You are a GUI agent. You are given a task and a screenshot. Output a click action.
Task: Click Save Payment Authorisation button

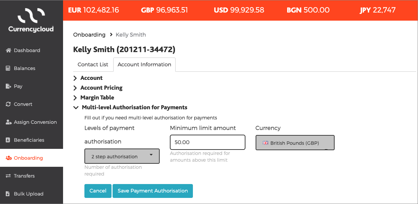[x=153, y=191]
